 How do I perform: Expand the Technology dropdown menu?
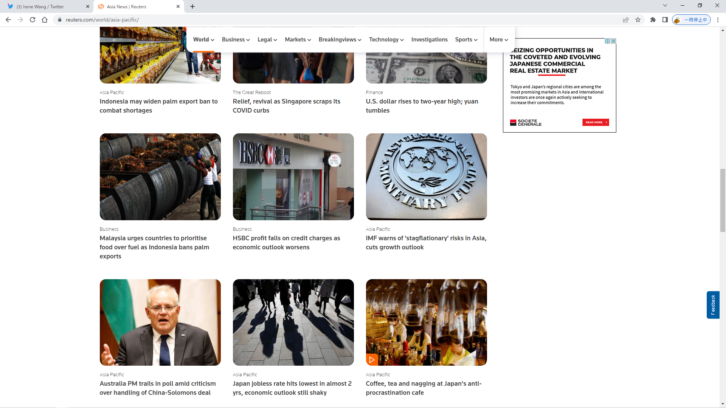point(386,40)
